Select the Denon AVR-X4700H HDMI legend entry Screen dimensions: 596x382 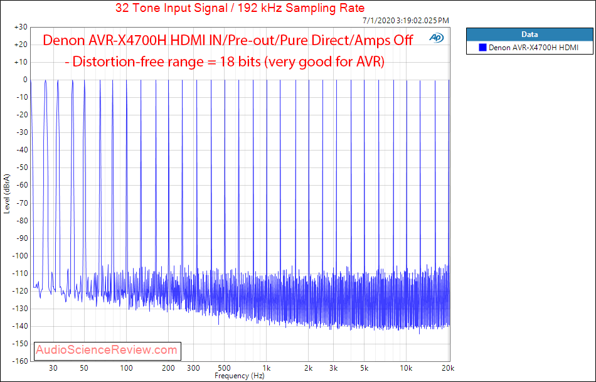[x=529, y=48]
